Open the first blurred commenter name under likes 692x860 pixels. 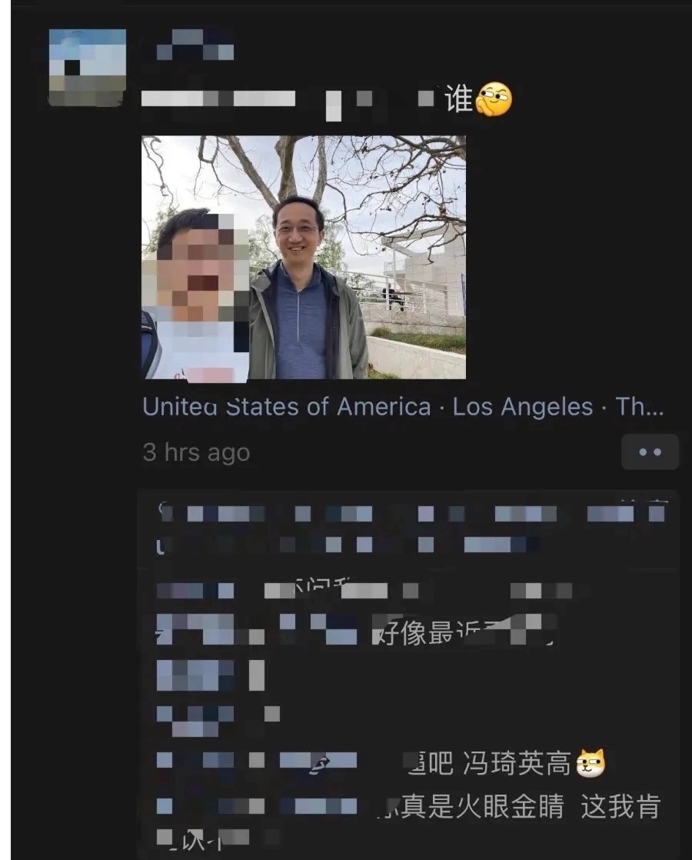[x=195, y=591]
